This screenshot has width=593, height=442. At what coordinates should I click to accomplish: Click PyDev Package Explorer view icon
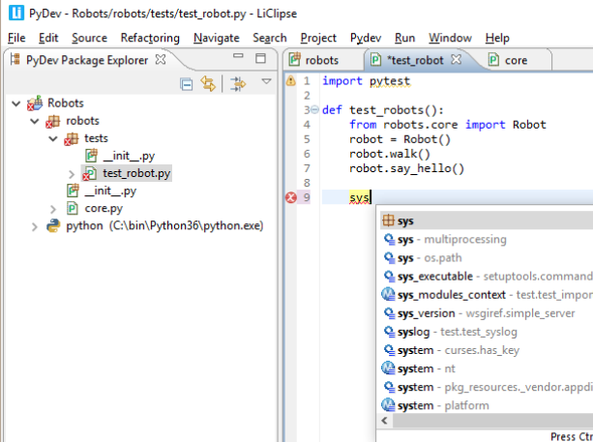[15, 59]
